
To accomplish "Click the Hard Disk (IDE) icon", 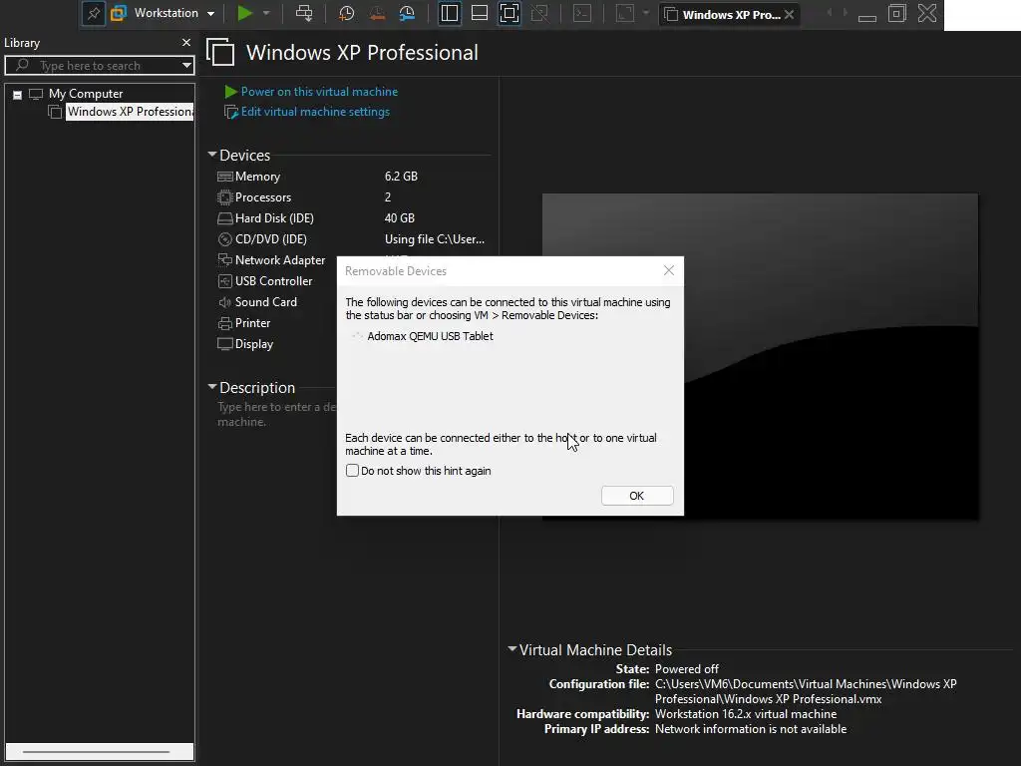I will 224,218.
